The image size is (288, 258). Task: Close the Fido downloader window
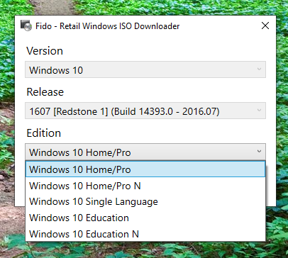point(265,26)
